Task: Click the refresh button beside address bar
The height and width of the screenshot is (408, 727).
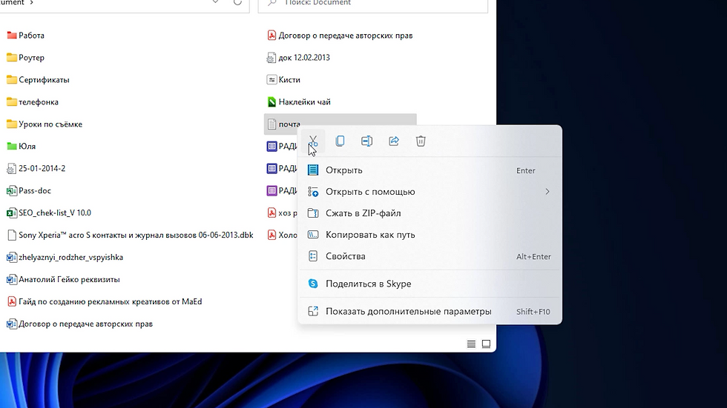Action: point(237,2)
